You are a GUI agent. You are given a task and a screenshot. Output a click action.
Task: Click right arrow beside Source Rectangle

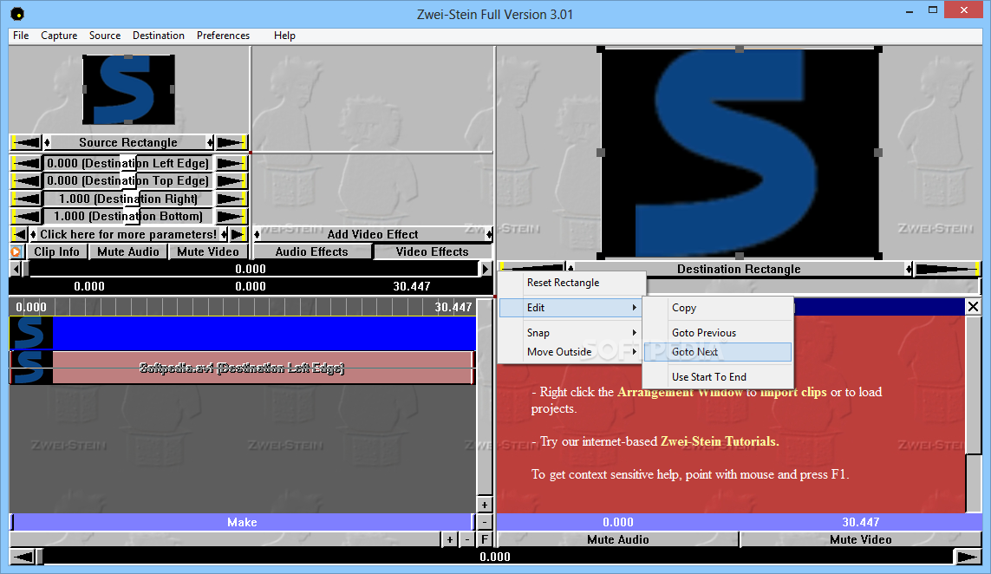[231, 142]
